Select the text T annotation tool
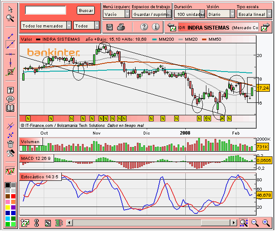The height and width of the screenshot is (231, 275). 10,90
